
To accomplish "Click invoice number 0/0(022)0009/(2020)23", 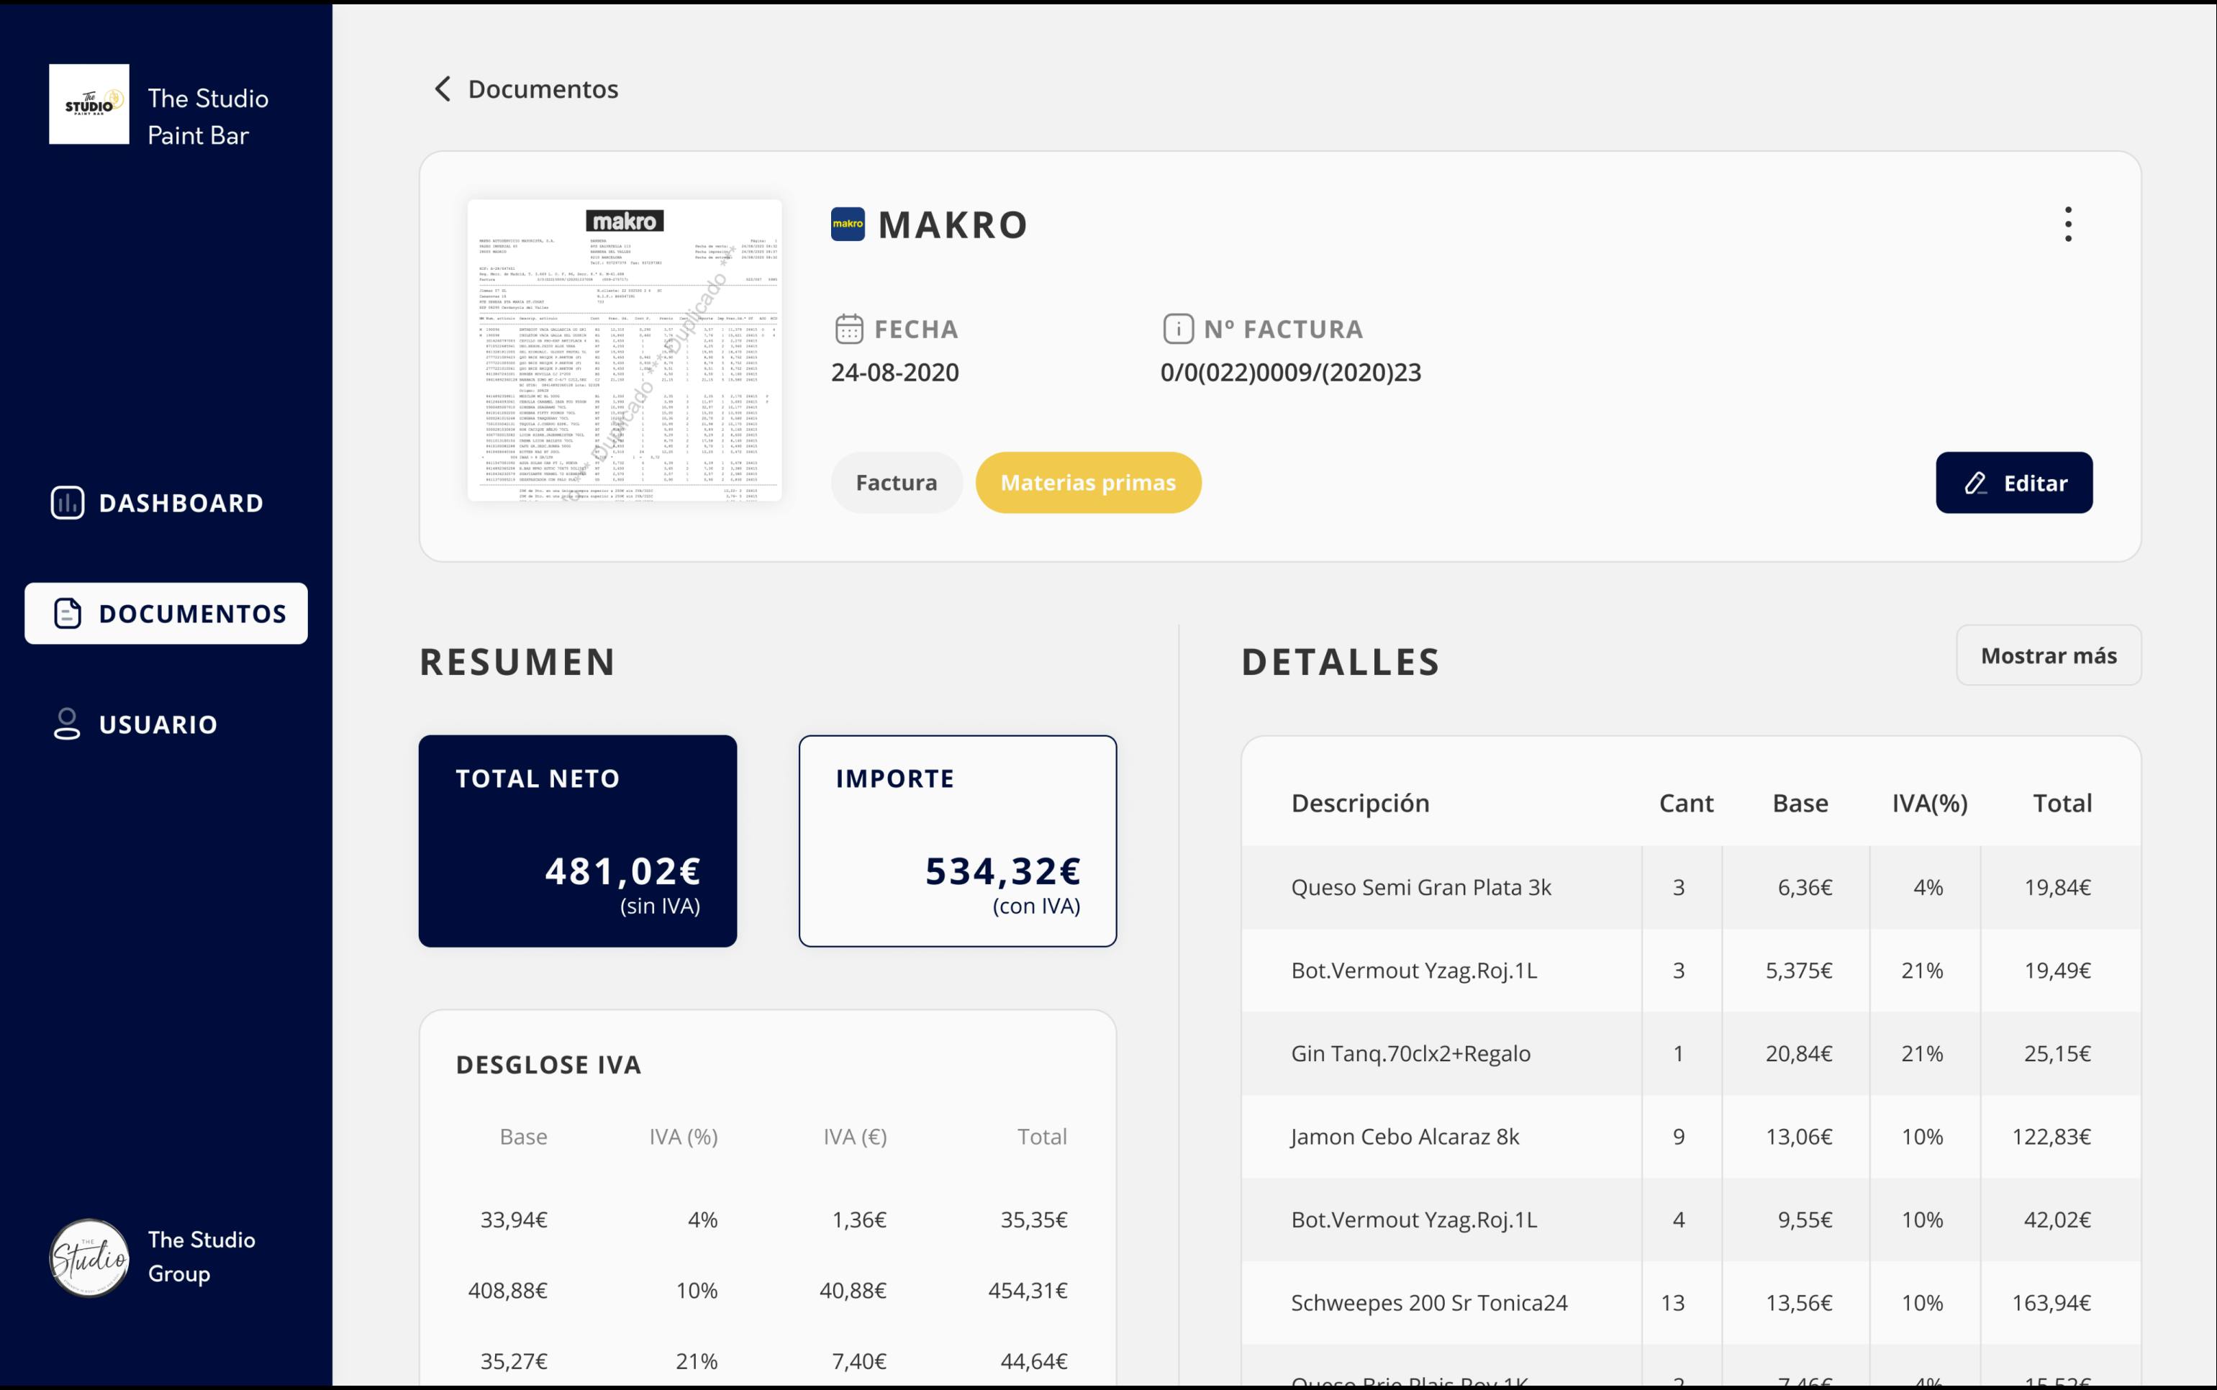I will (x=1290, y=373).
